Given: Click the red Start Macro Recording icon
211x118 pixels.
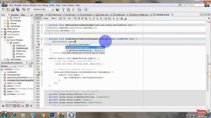Looking at the screenshot, I should click(x=114, y=18).
